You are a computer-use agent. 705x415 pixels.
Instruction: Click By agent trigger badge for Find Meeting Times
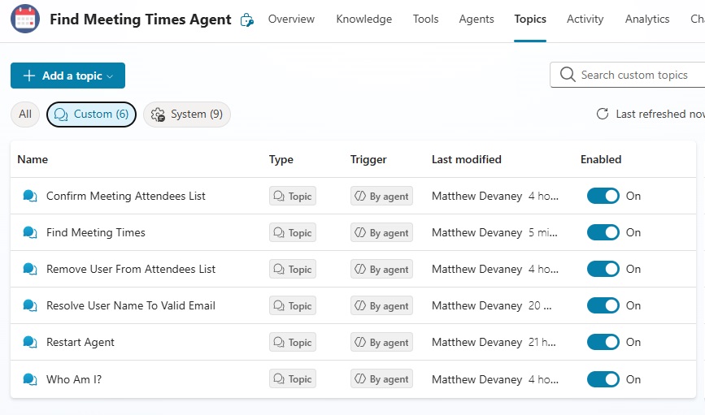(x=381, y=232)
